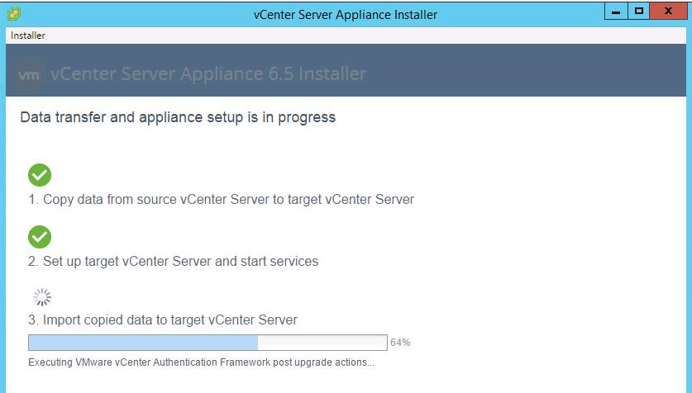Click the green checkmark for step 1
Viewport: 692px width, 393px height.
[40, 175]
